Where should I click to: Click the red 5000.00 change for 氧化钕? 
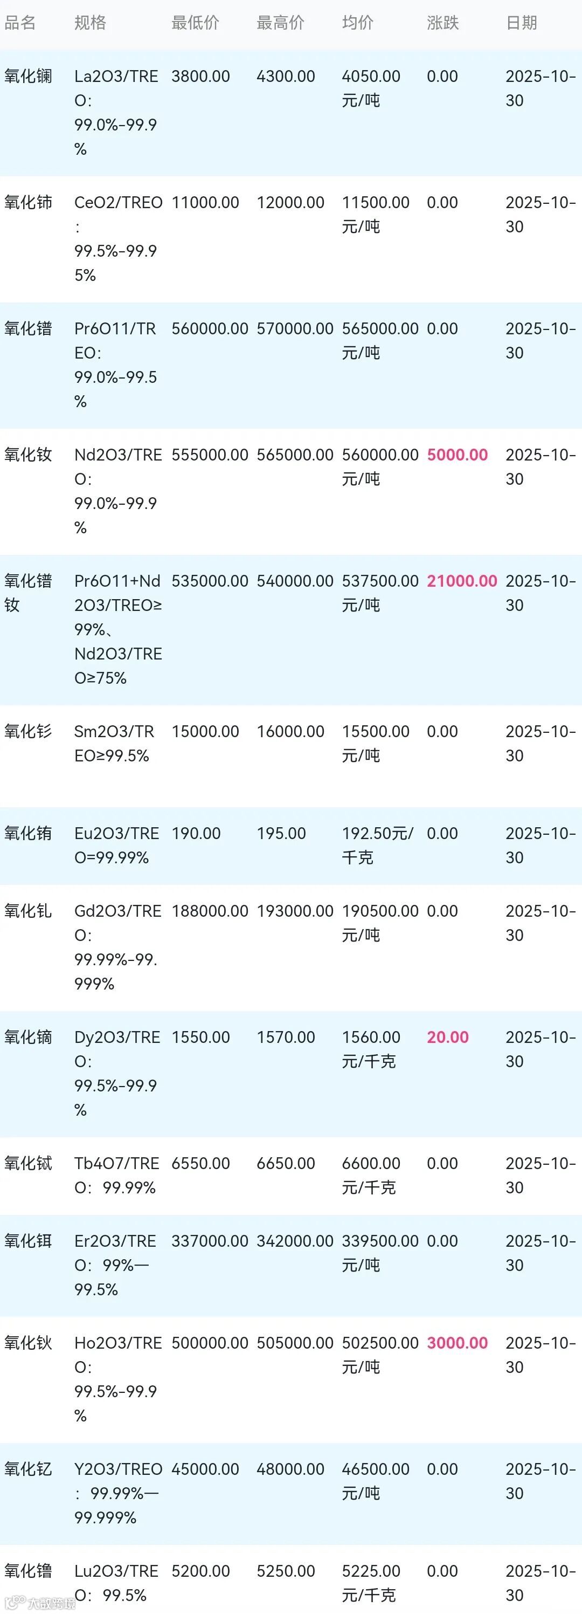(x=458, y=455)
